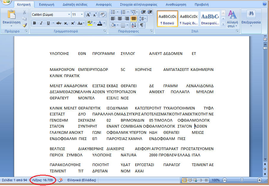
Task: Select the Επικεφαλίδα heading style
Action: coord(210,19)
